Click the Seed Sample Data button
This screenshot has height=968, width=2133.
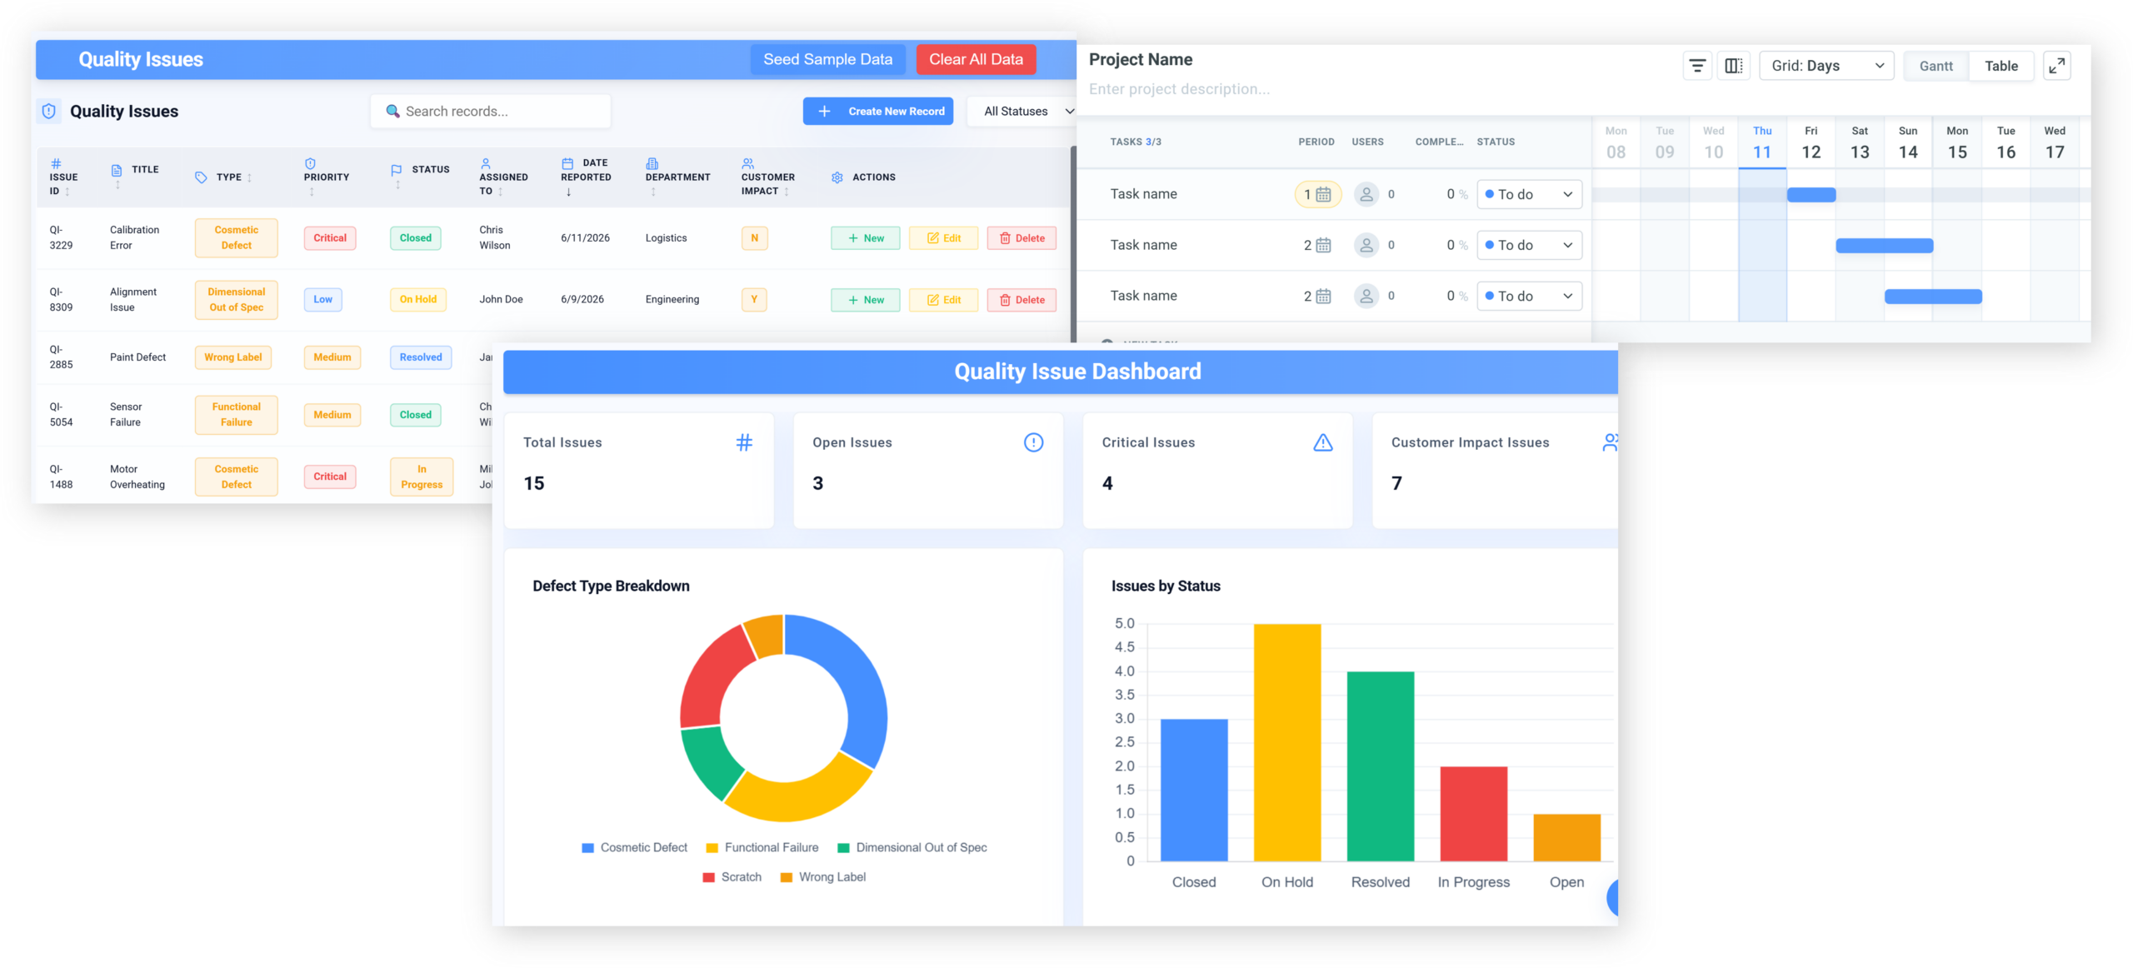pyautogui.click(x=827, y=59)
